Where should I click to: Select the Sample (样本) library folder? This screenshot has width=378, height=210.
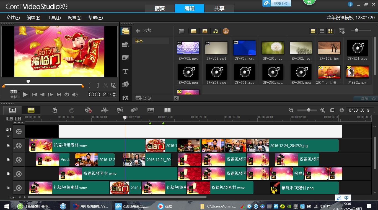(x=151, y=41)
